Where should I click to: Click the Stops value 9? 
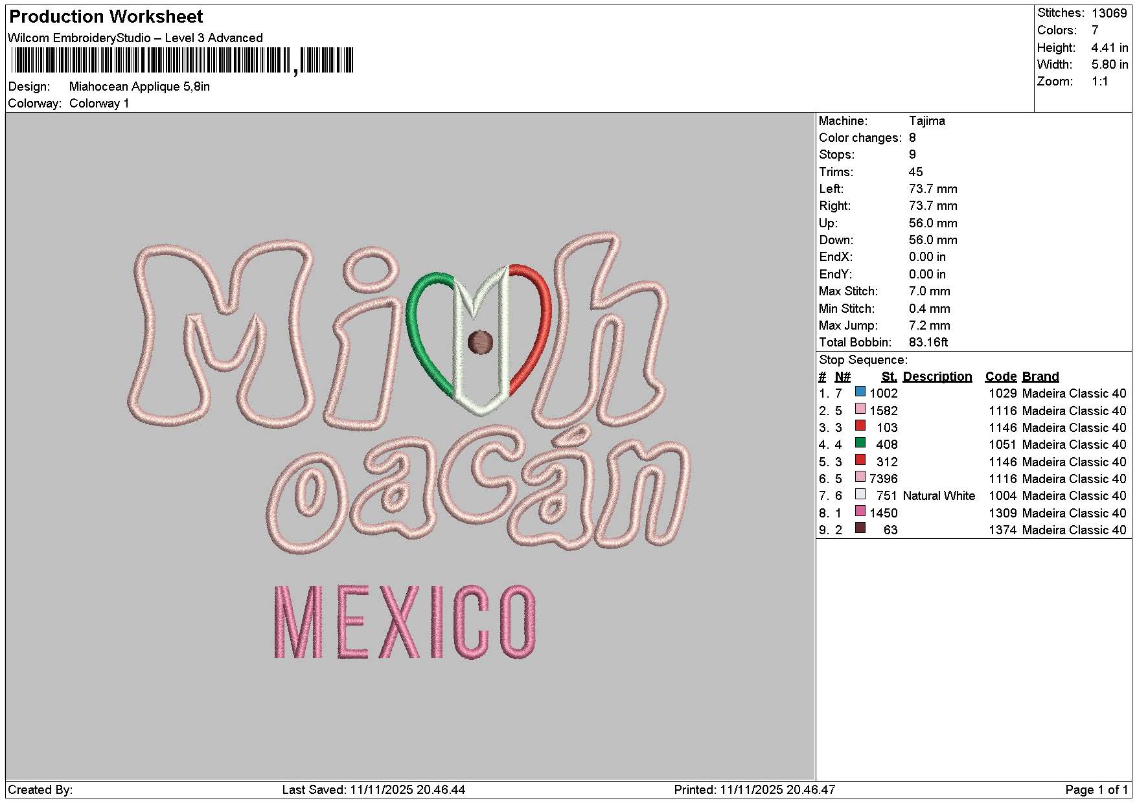(x=912, y=155)
